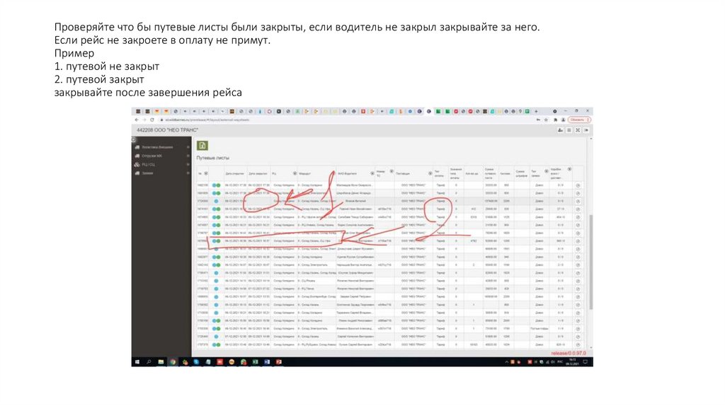
Task: Reload the page with the refresh icon
Action: coord(152,120)
